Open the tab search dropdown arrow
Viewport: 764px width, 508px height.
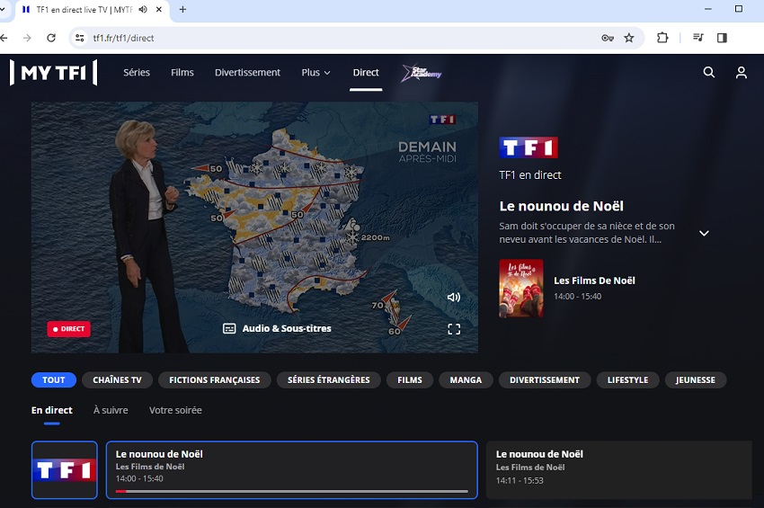(3, 9)
